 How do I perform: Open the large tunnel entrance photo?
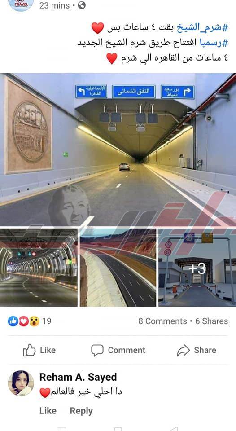(x=118, y=150)
